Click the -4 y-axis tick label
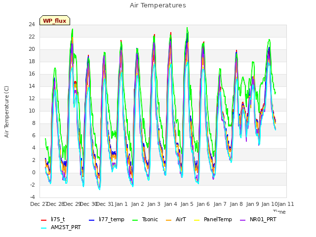Image resolution: width=316 pixels, height=237 pixels. 33,197
